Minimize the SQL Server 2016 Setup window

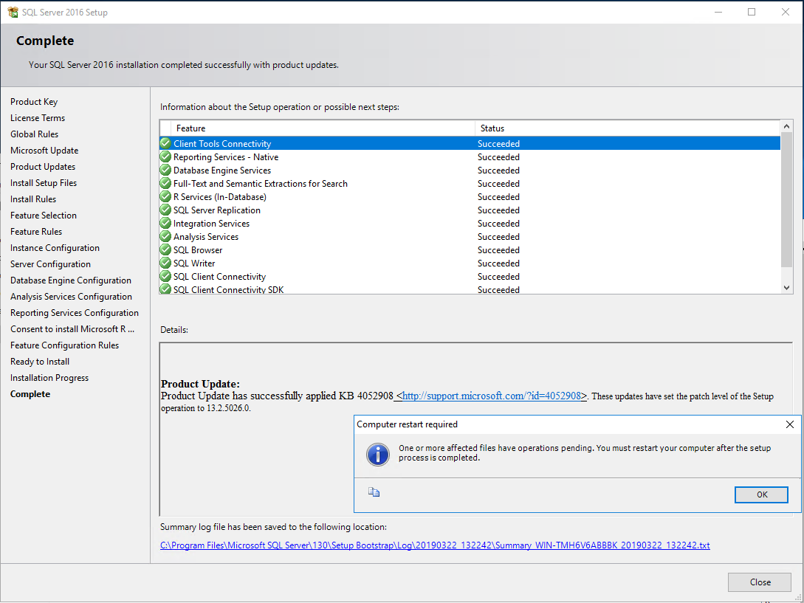click(718, 12)
